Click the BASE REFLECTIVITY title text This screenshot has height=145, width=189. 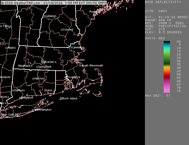point(163,2)
